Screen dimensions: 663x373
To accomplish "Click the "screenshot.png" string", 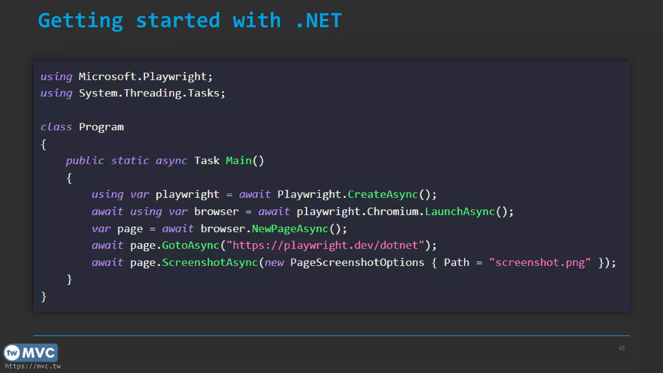I will [x=540, y=262].
